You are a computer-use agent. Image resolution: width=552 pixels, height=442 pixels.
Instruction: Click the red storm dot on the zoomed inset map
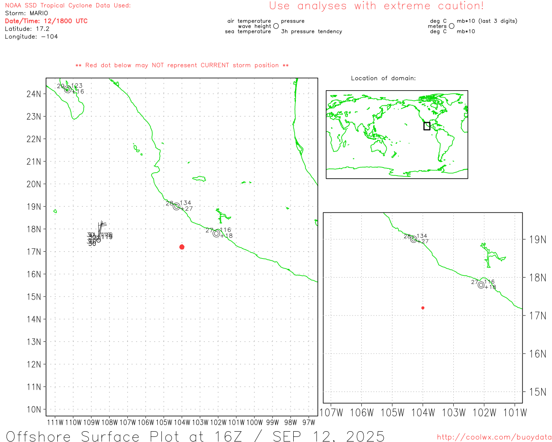[x=423, y=308]
